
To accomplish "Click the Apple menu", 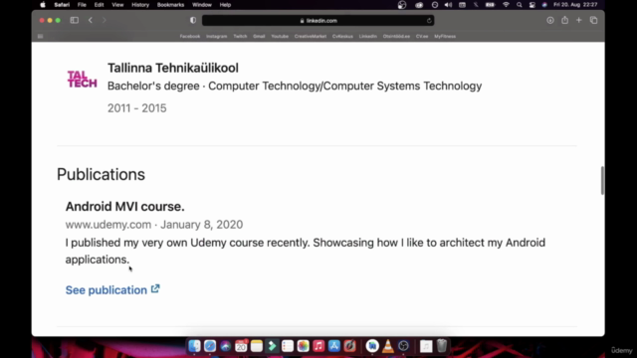I will pos(43,5).
